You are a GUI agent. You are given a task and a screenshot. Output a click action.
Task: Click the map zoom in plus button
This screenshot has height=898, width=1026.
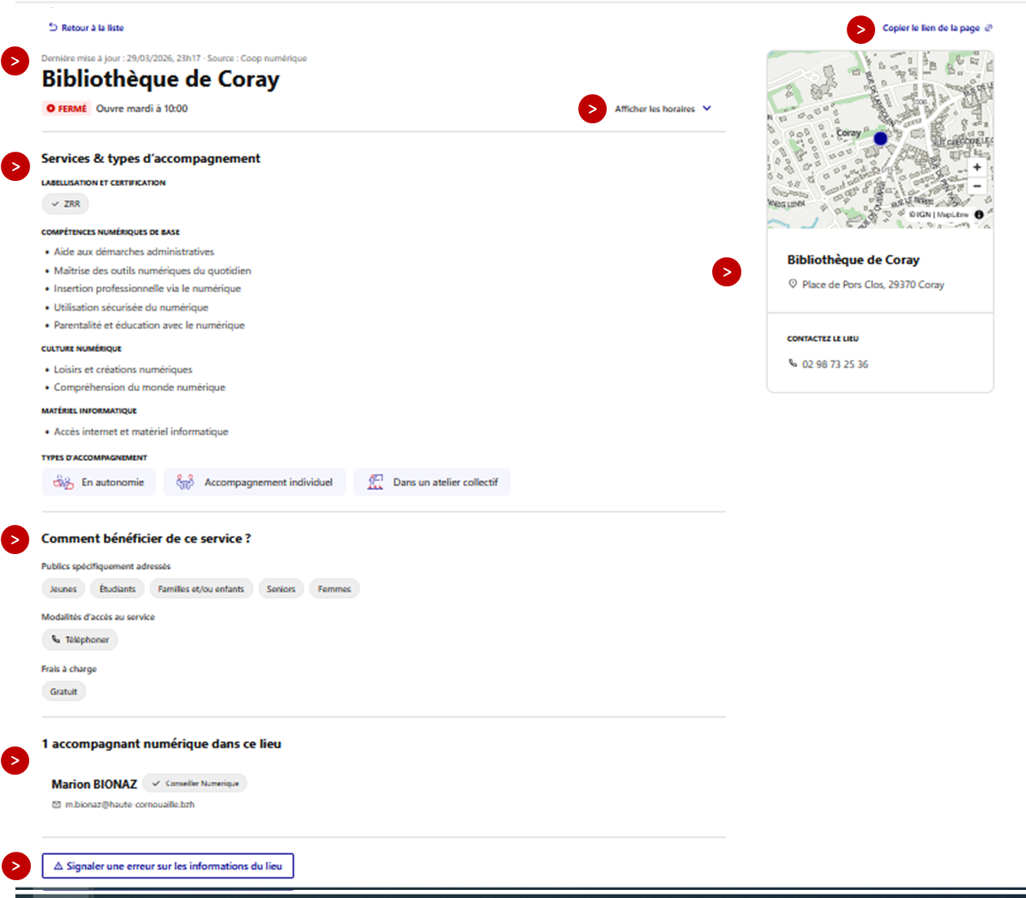tap(977, 167)
